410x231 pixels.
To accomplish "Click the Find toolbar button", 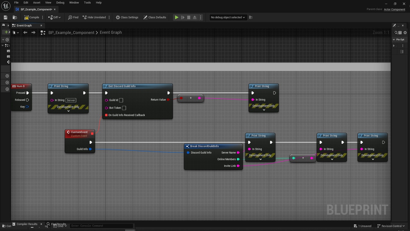I will pyautogui.click(x=73, y=17).
